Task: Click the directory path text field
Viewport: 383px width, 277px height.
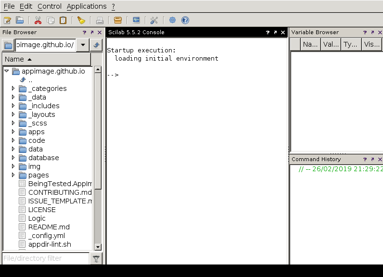Action: pos(46,45)
